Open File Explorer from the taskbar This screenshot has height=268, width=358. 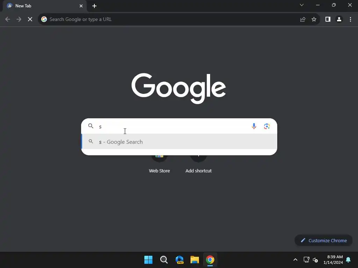[x=195, y=260]
